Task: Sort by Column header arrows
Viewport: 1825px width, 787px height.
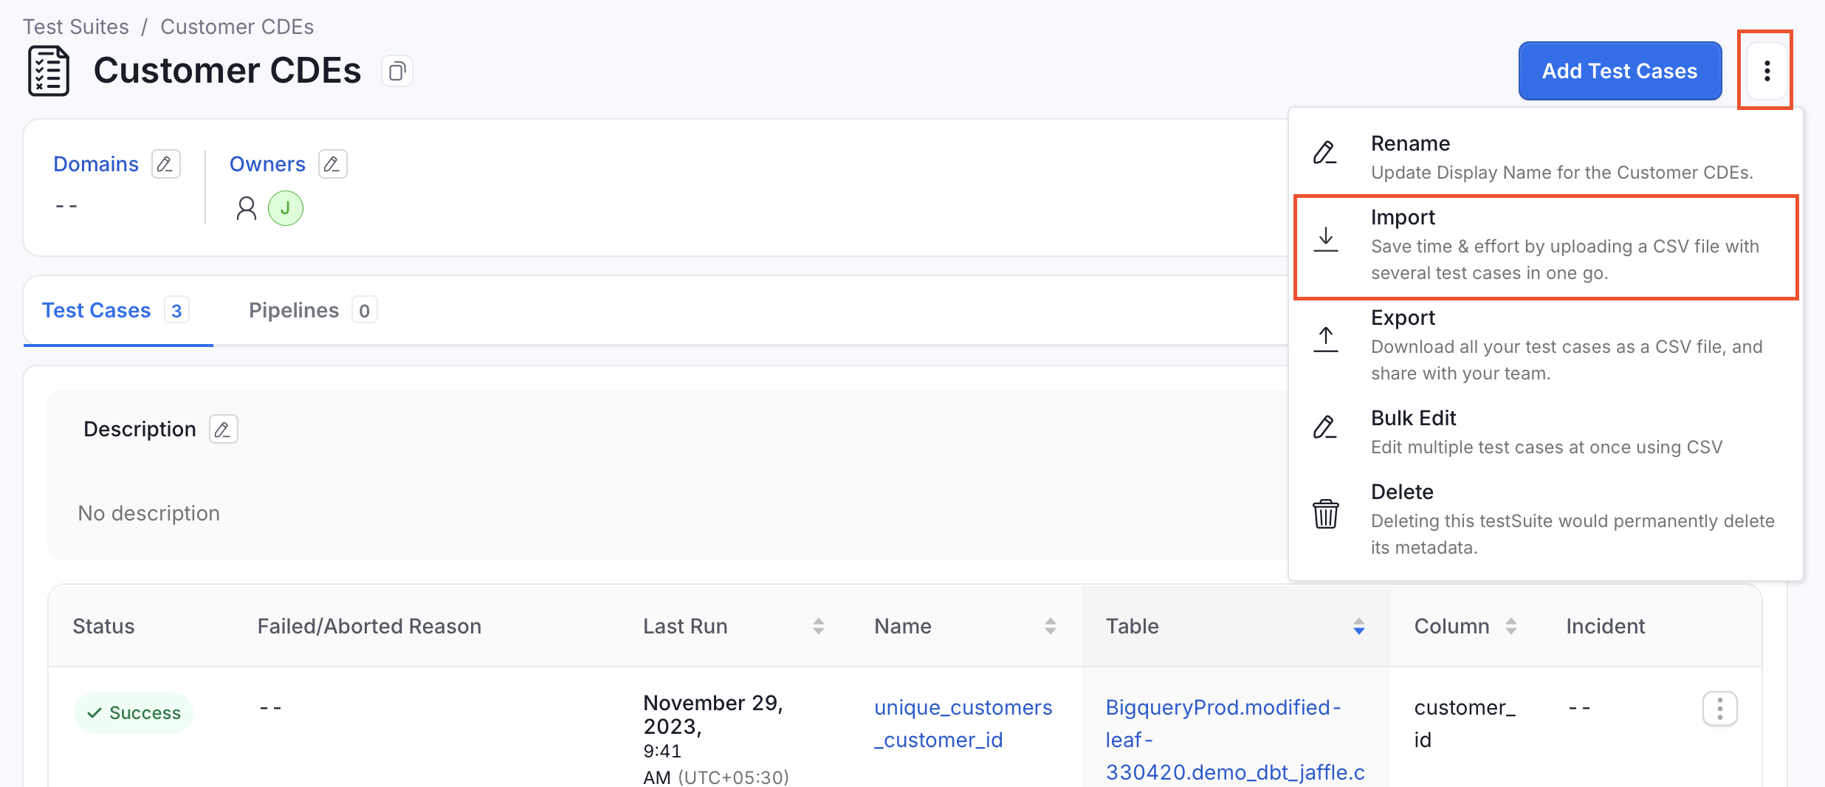Action: point(1510,626)
